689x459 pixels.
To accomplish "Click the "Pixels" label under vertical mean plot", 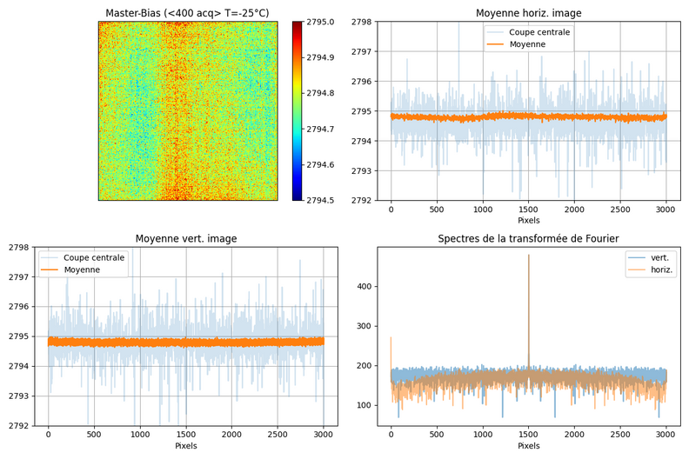I will pyautogui.click(x=186, y=445).
